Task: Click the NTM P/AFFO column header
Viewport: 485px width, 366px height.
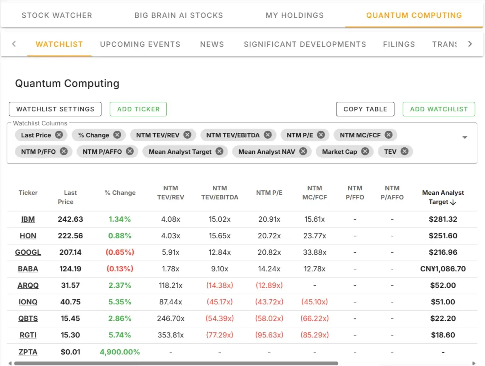Action: [x=392, y=193]
